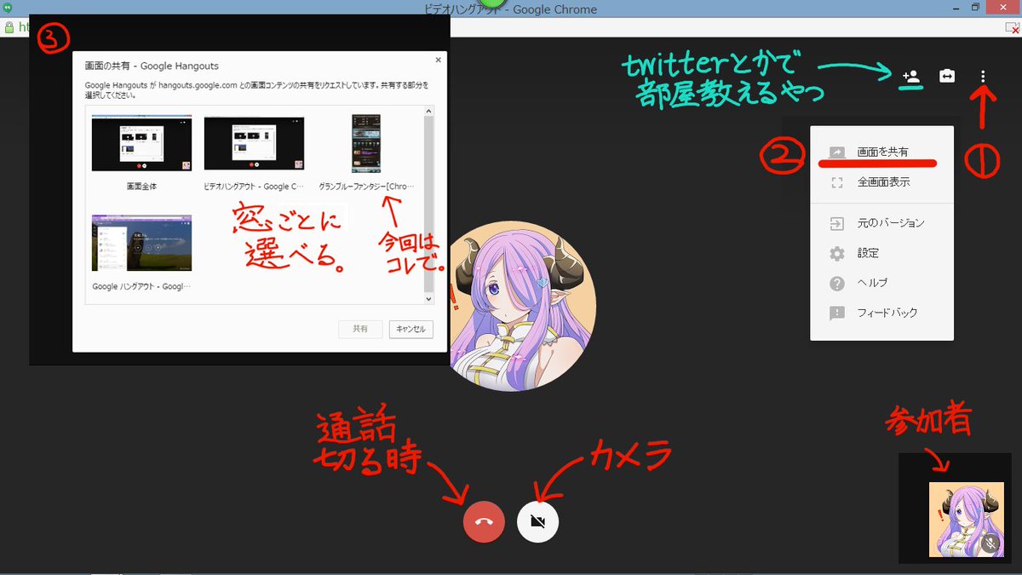Click the exit arrow icon beside 元のバージョン
This screenshot has width=1022, height=575.
837,223
